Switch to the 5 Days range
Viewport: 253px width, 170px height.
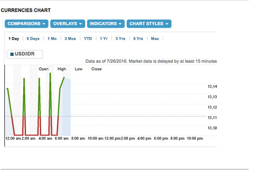click(33, 39)
